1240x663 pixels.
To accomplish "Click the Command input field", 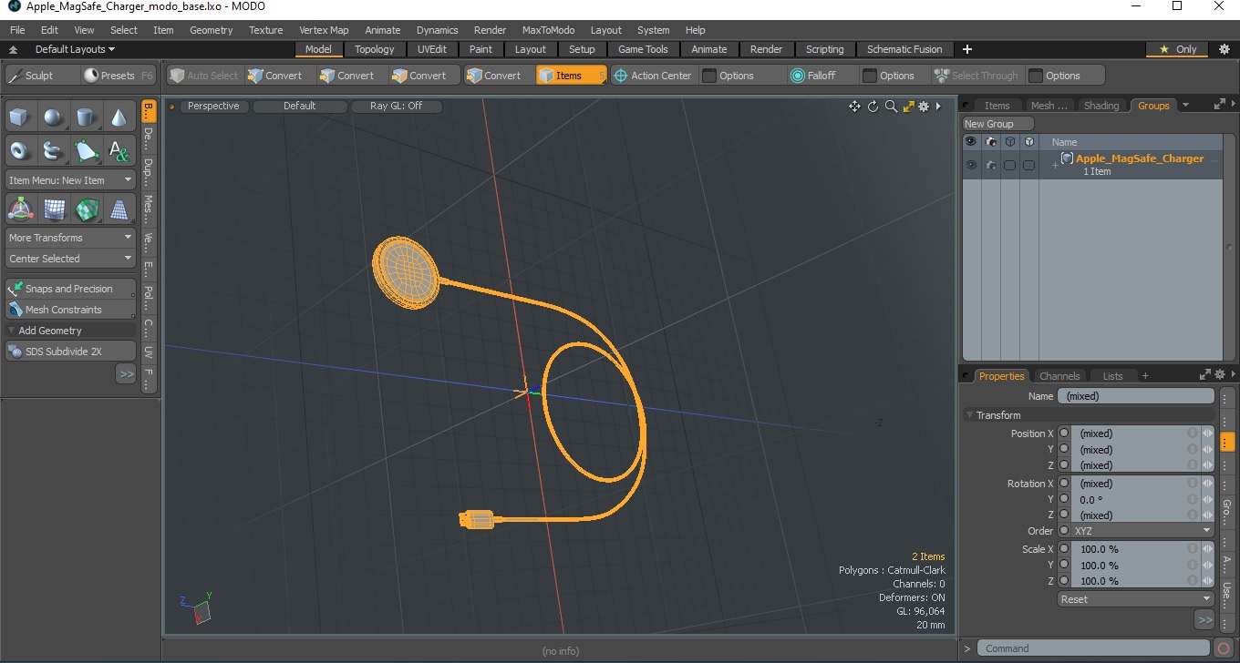I will (x=1094, y=648).
